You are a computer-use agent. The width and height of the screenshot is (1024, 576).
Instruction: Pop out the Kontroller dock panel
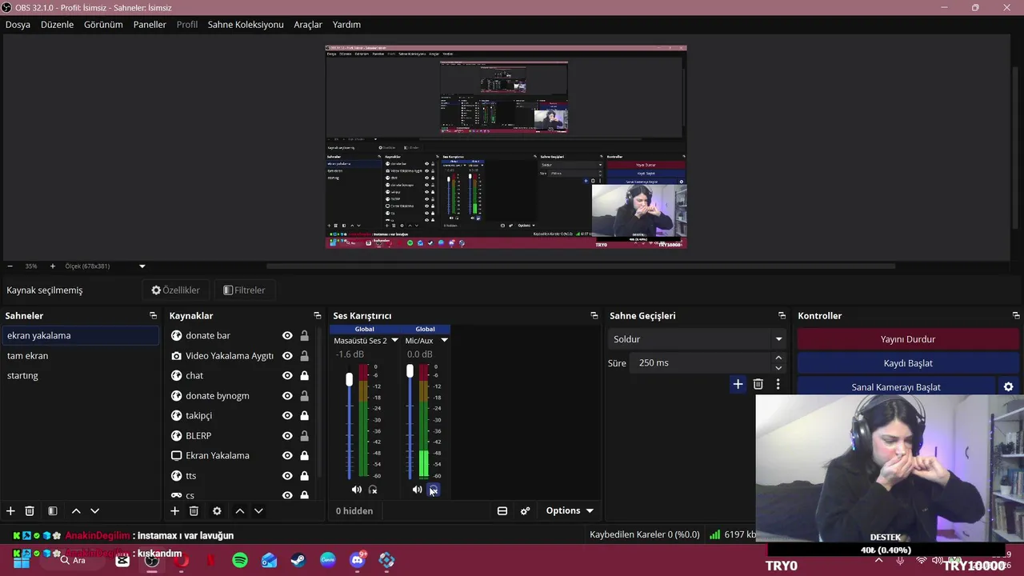click(x=1016, y=316)
